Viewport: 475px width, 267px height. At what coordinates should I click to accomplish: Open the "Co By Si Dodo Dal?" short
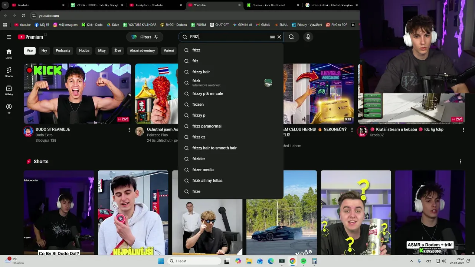pos(59,213)
